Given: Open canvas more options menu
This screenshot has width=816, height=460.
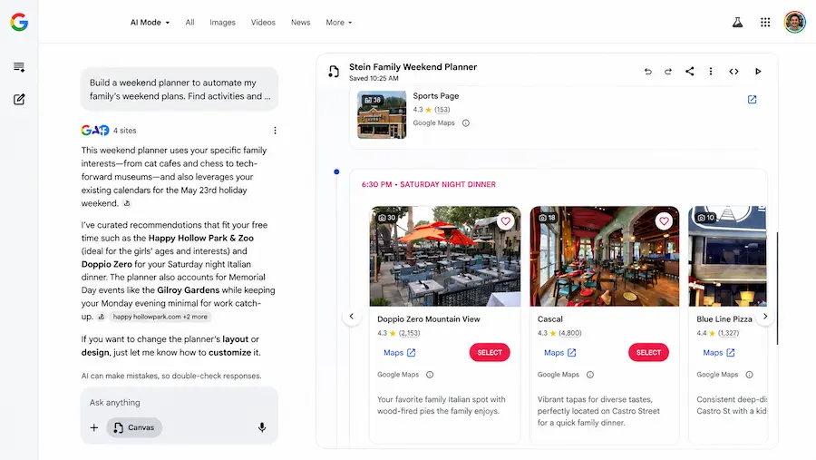Looking at the screenshot, I should click(x=710, y=72).
